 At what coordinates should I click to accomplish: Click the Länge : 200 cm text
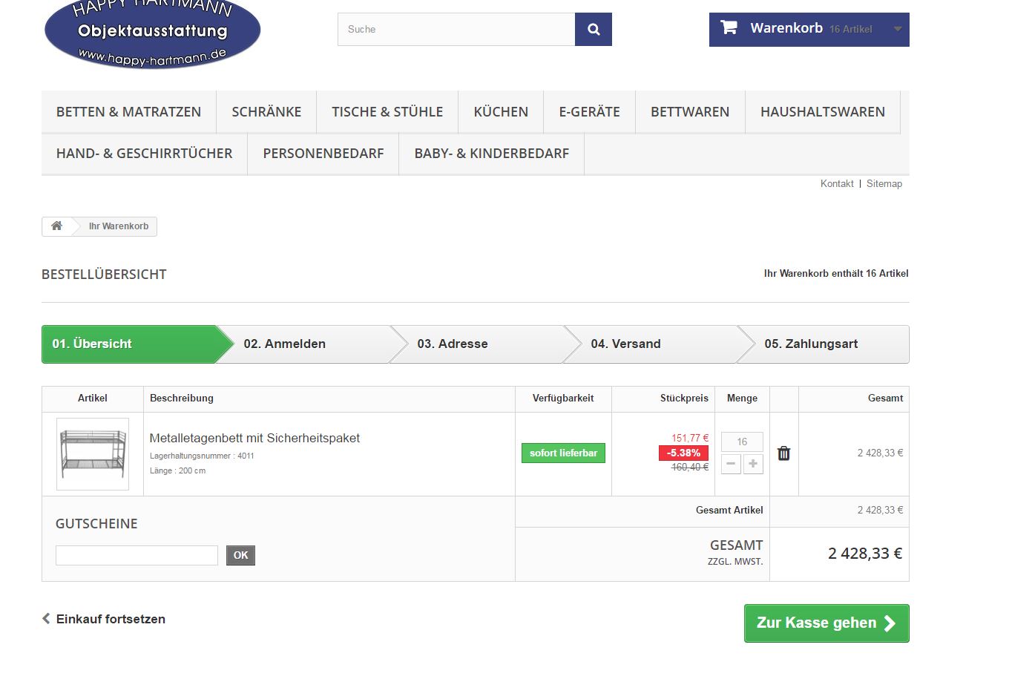point(177,470)
